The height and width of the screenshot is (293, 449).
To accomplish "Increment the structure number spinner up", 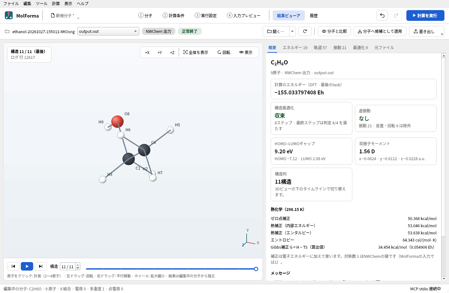I will coord(78,265).
